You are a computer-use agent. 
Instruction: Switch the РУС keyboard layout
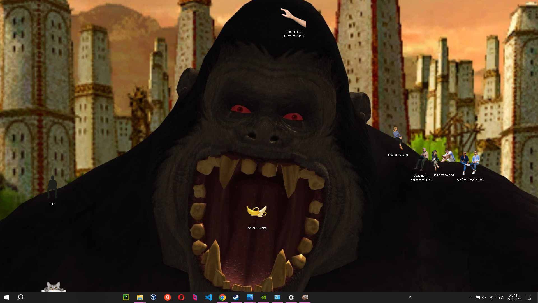[500, 297]
